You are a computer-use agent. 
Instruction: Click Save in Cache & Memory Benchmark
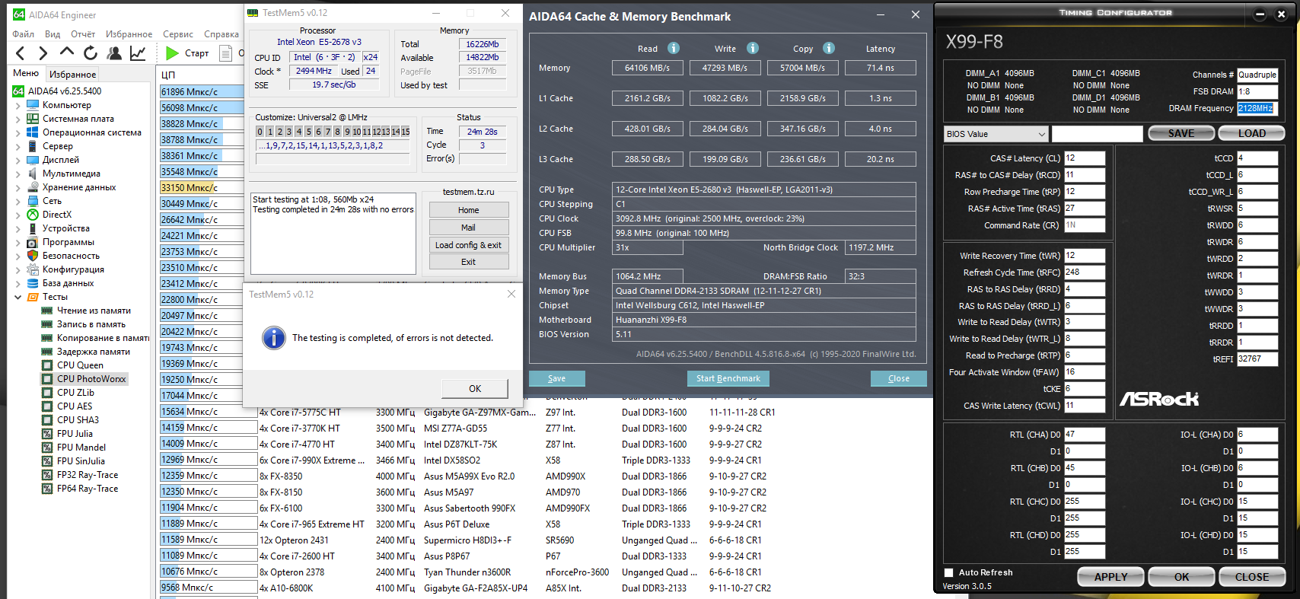[557, 378]
